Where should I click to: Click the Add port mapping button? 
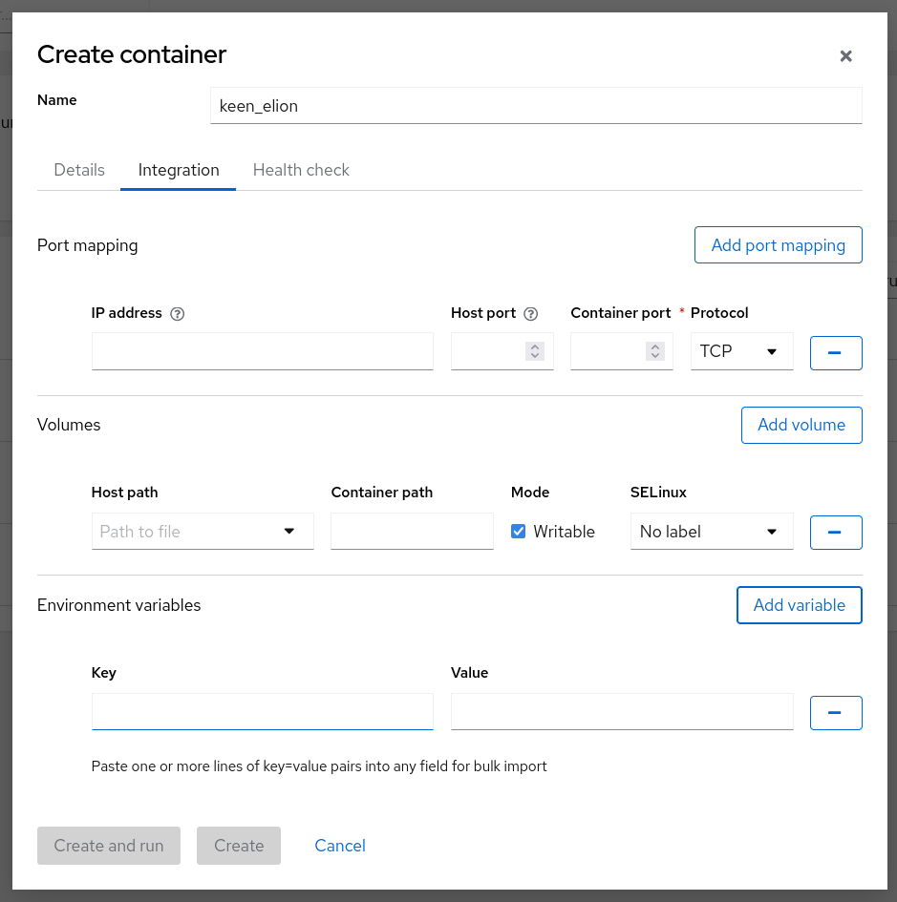[778, 244]
